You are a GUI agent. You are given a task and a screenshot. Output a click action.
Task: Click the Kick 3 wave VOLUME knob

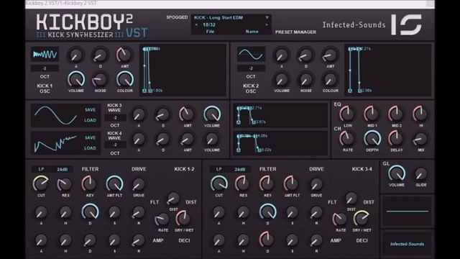212,114
